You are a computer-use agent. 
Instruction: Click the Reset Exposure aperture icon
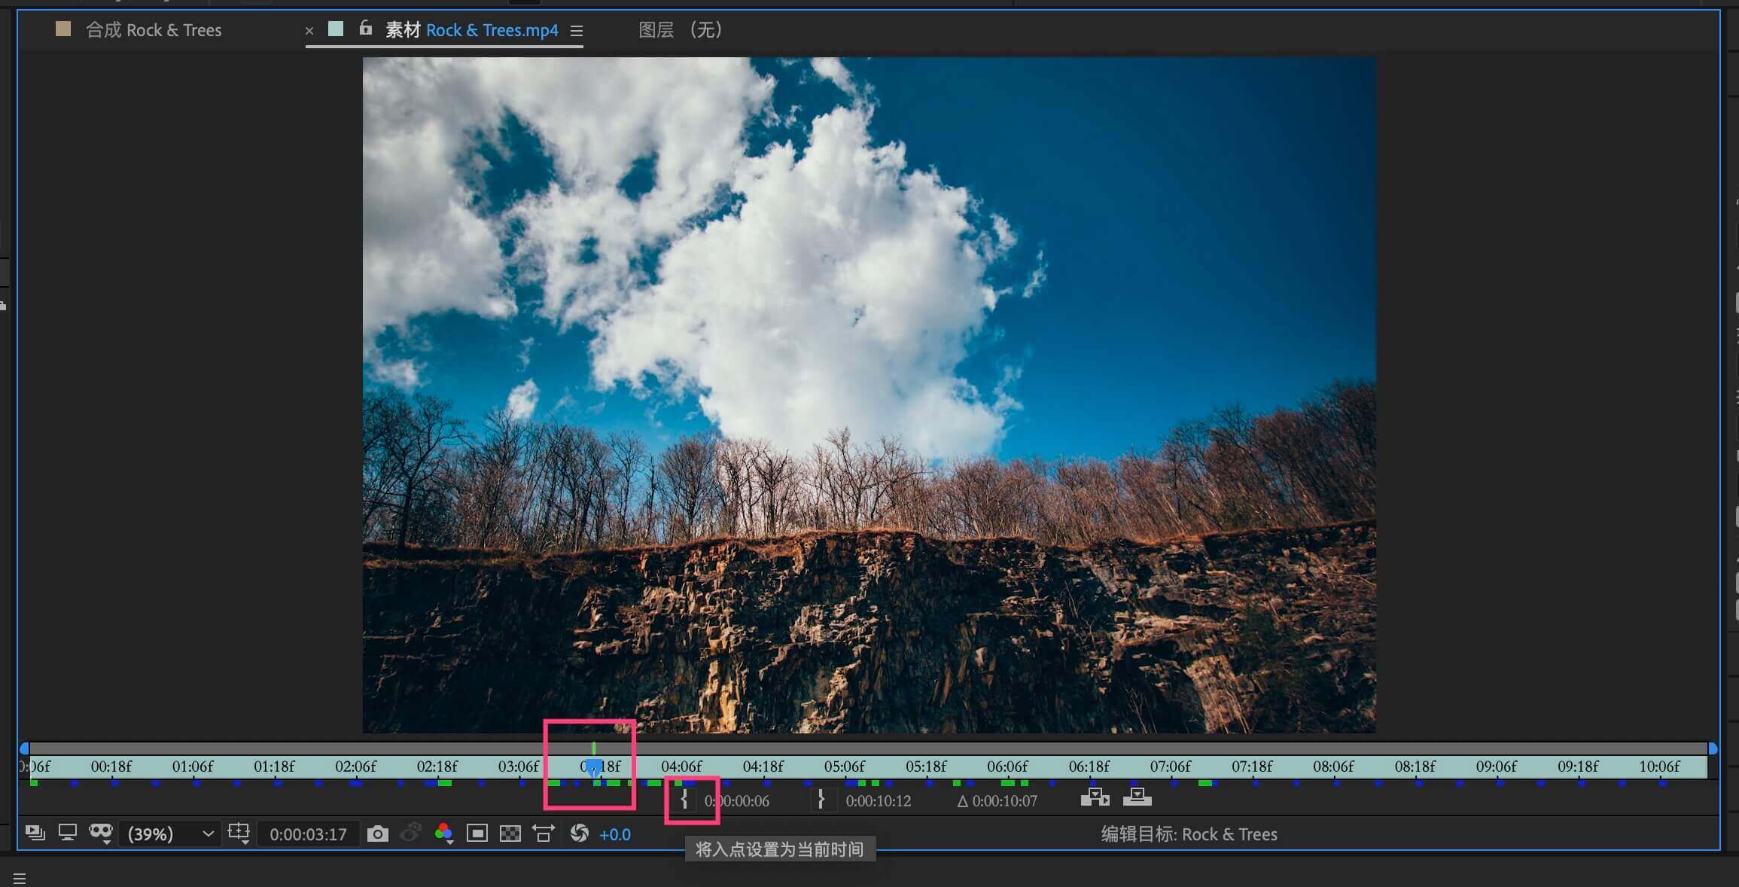579,834
